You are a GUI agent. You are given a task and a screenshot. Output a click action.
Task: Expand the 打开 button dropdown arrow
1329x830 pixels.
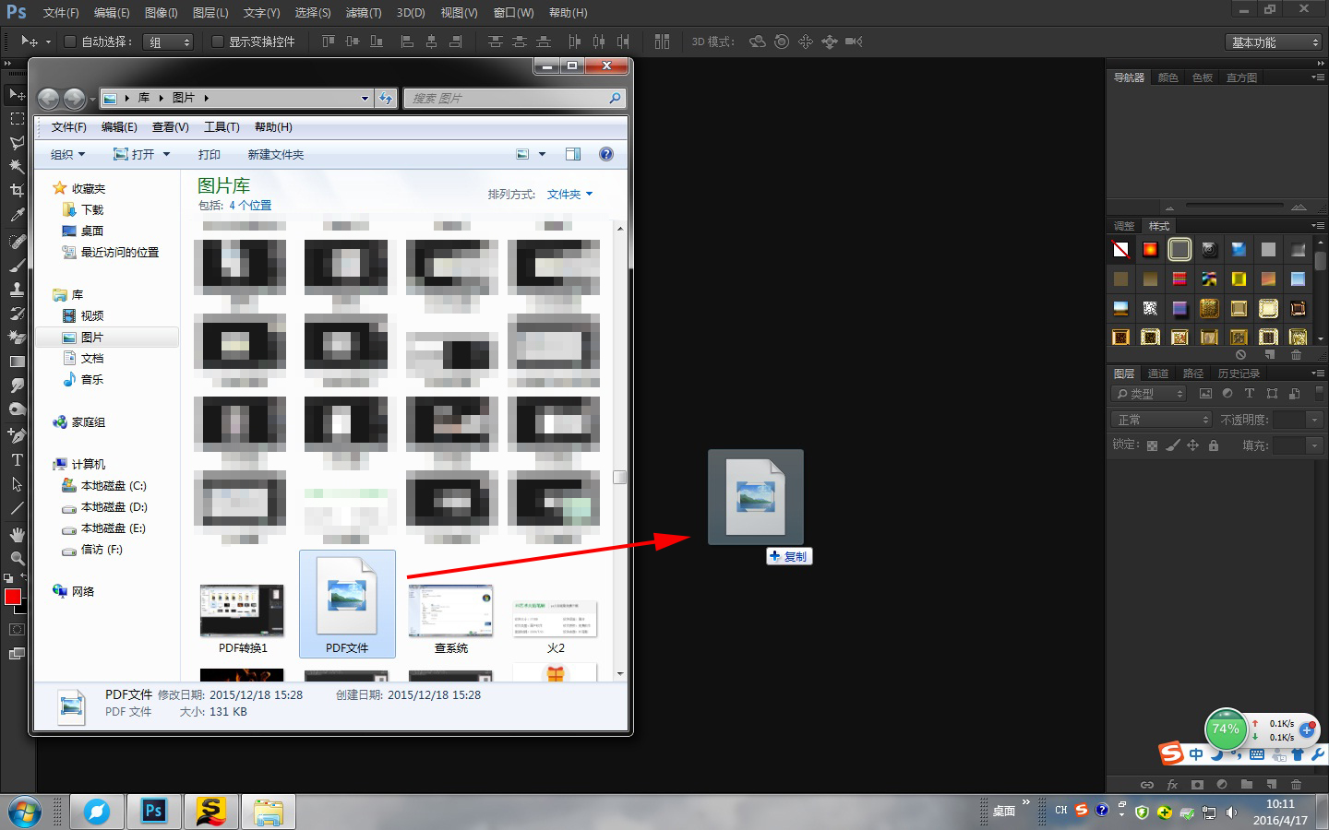pos(167,154)
